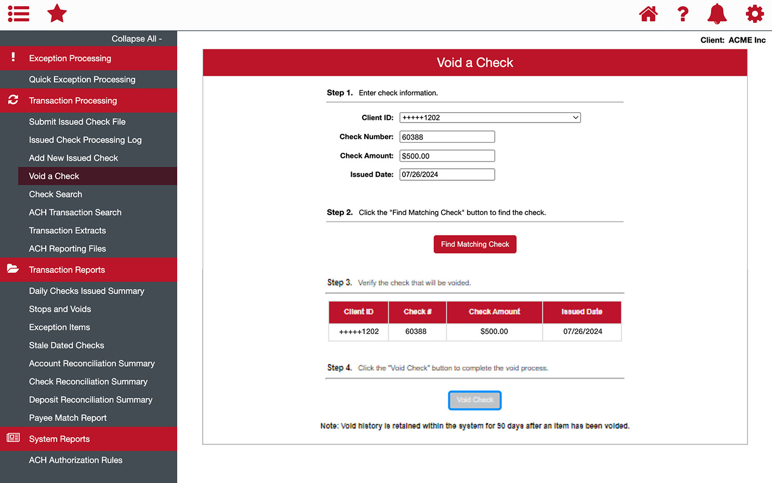This screenshot has width=772, height=483.
Task: Go to home via house icon
Action: pyautogui.click(x=648, y=14)
